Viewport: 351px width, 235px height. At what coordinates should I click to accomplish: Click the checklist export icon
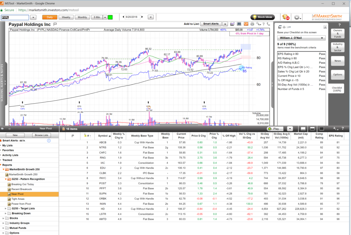click(289, 27)
